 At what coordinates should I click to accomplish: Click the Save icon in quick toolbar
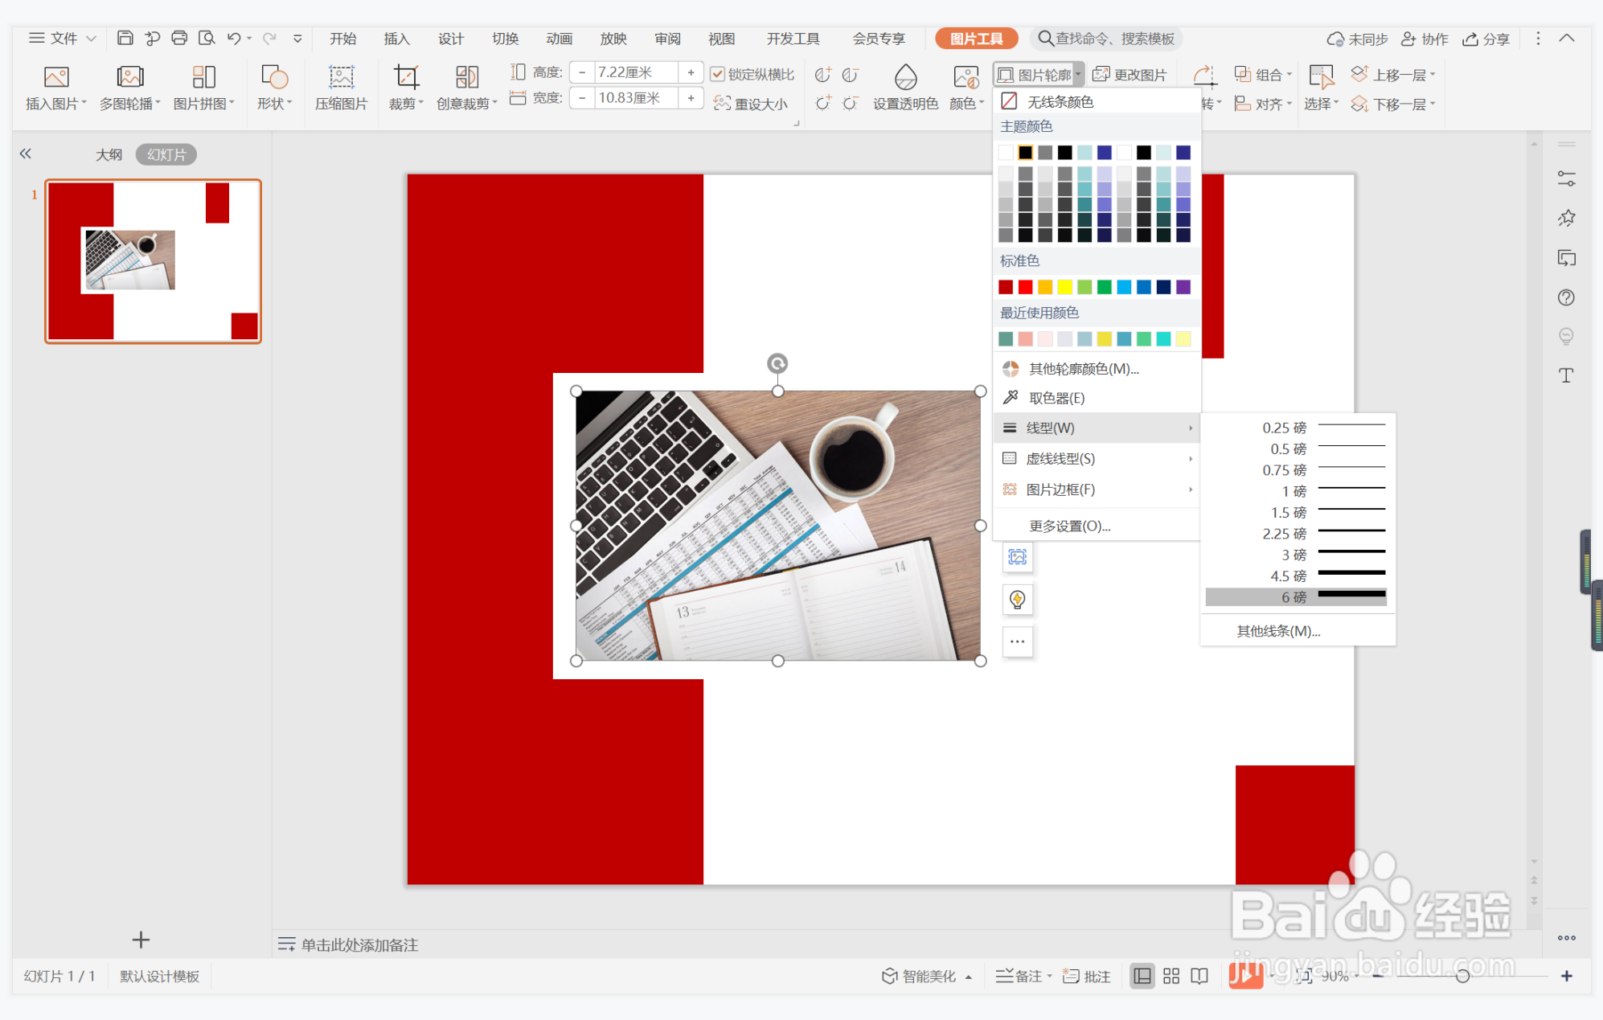pos(125,38)
